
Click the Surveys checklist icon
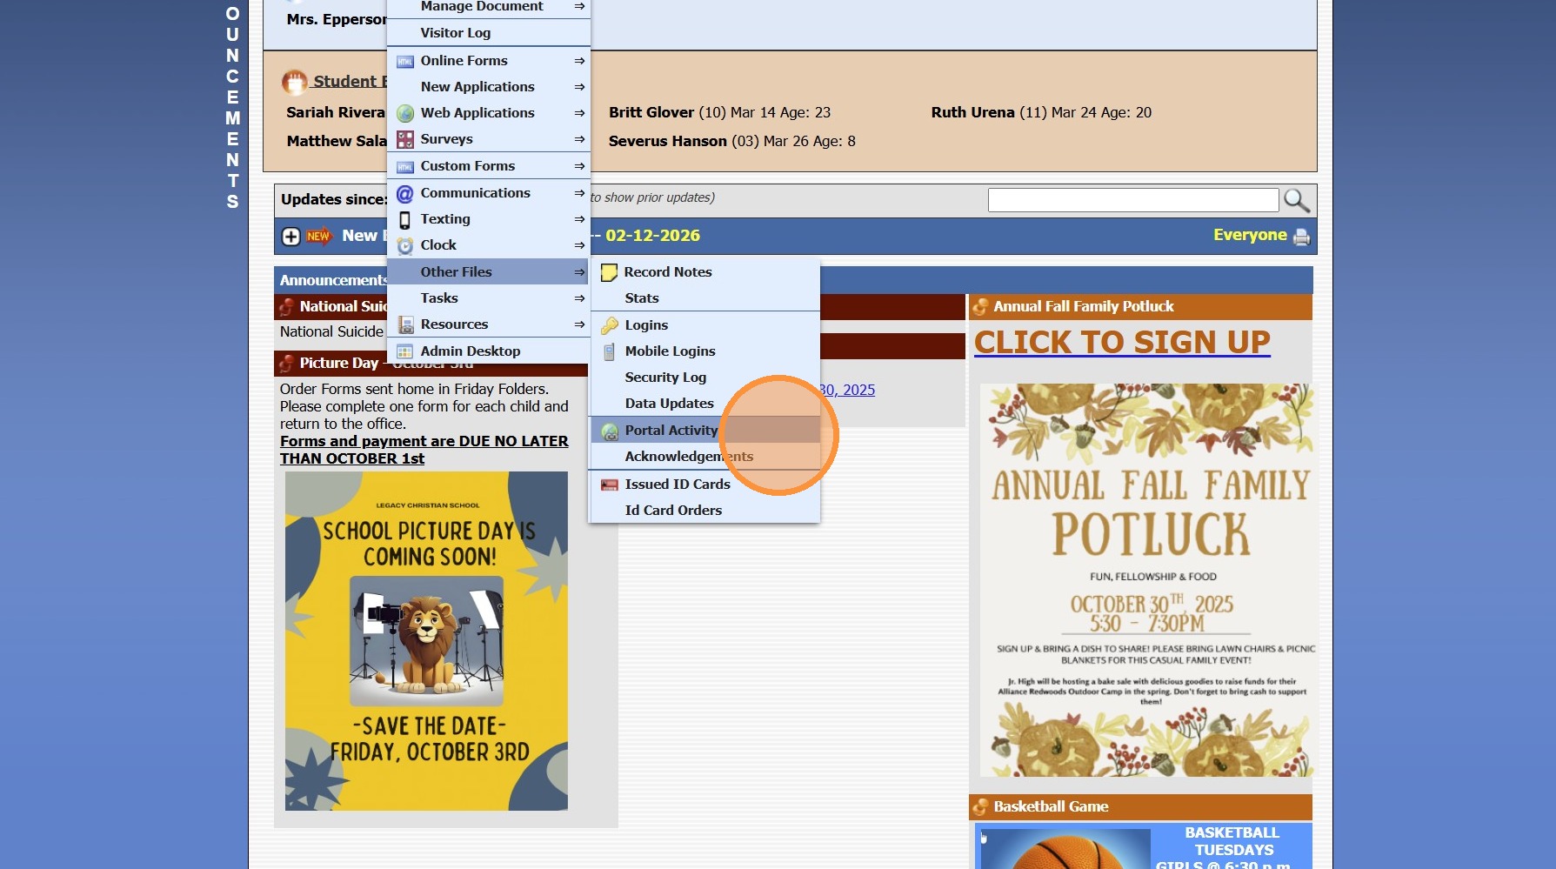point(405,139)
